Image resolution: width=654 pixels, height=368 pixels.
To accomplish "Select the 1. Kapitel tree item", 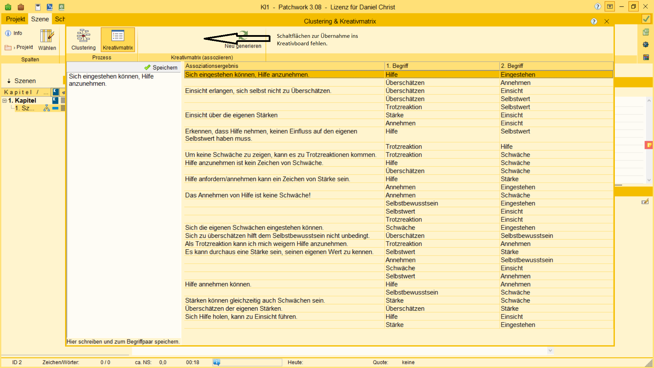I will (x=22, y=101).
